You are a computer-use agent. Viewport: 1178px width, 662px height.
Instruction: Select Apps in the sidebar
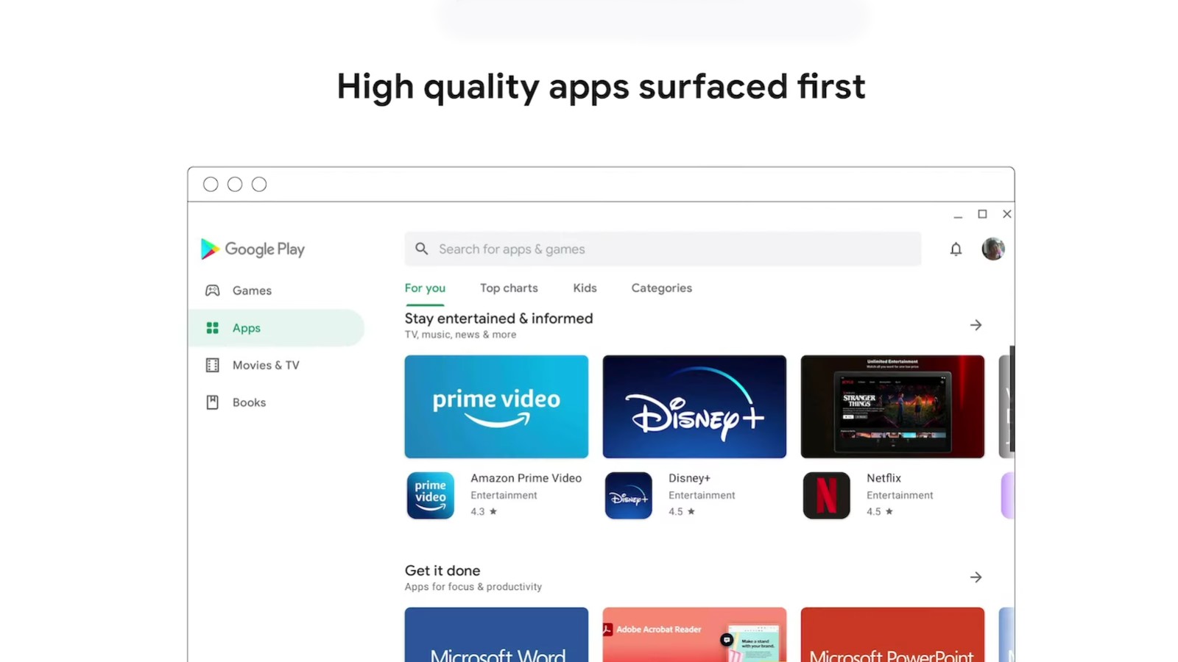coord(276,328)
